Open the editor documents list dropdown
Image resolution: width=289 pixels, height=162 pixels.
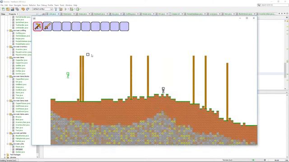tap(284, 13)
